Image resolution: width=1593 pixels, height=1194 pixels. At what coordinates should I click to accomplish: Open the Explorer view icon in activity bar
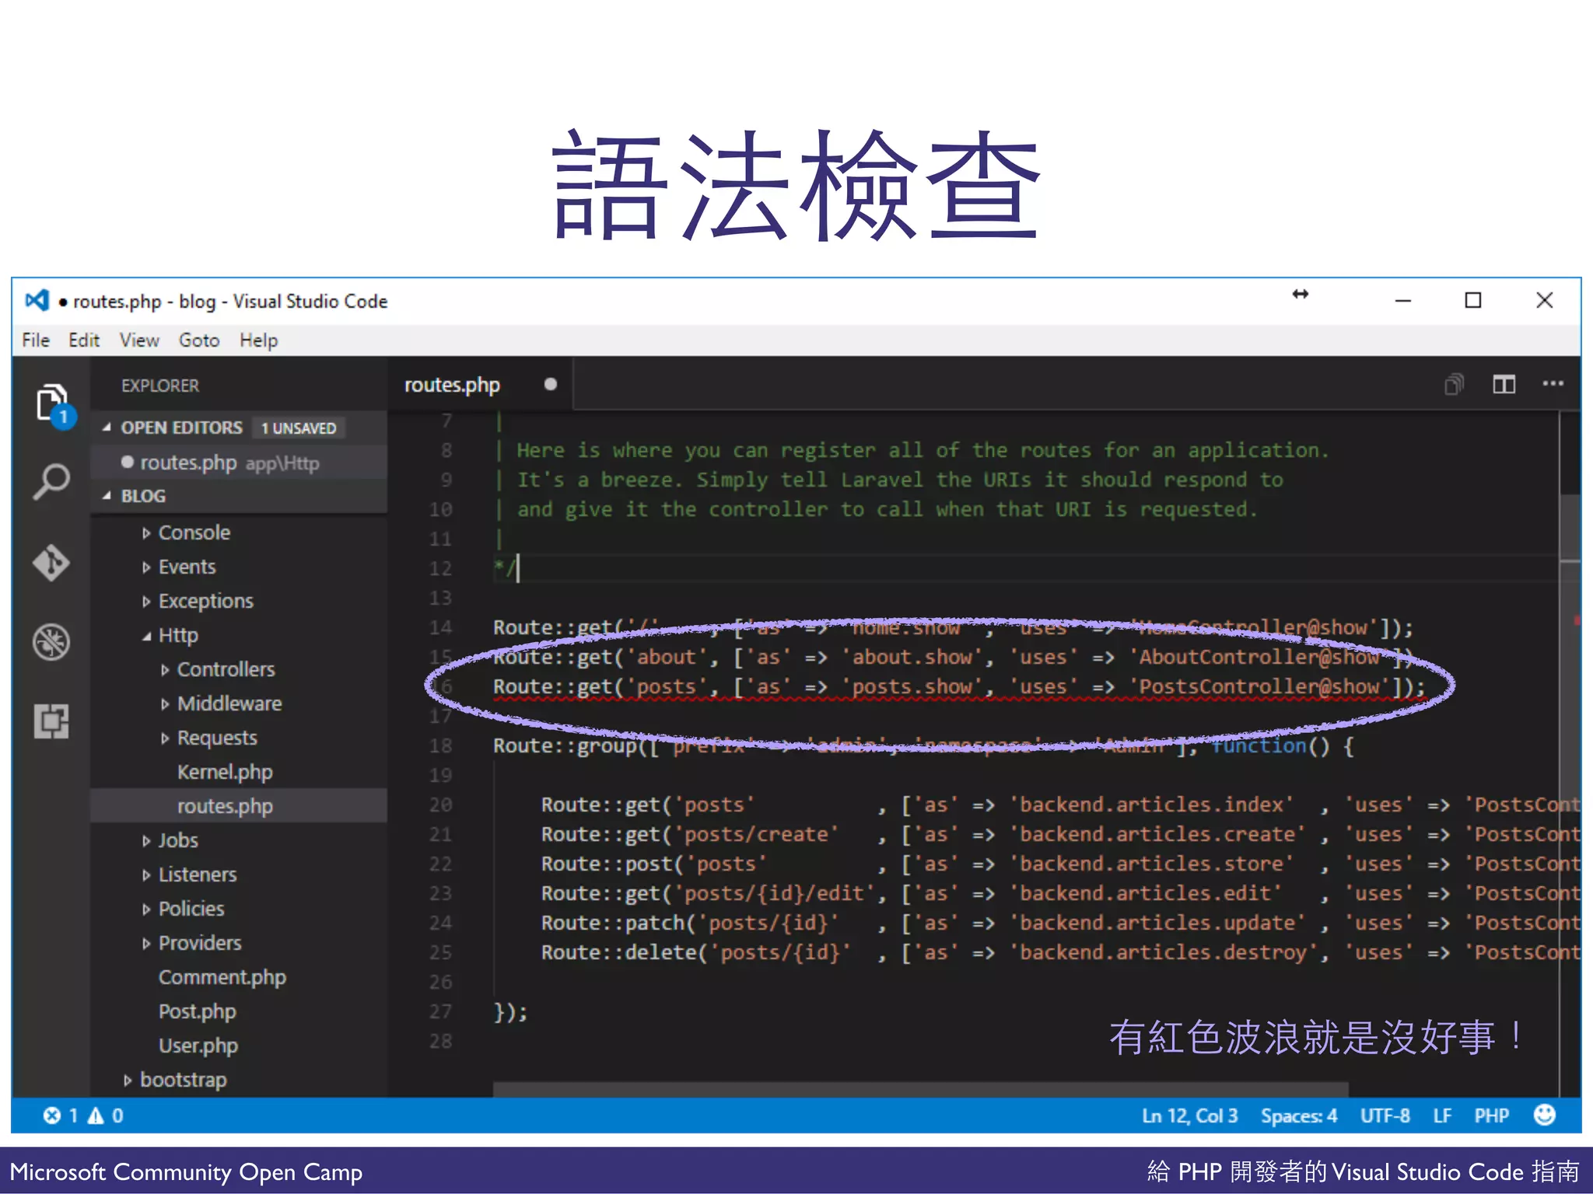52,404
